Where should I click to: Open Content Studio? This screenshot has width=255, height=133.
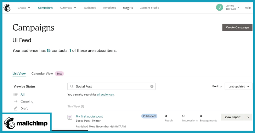(149, 8)
